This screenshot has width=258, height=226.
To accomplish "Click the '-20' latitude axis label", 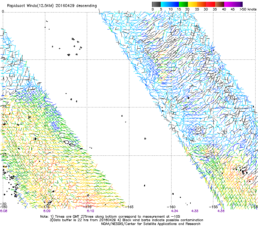I will coord(3,204).
